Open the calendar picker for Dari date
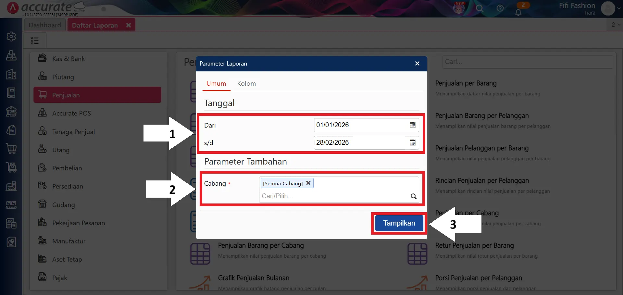623x295 pixels. click(x=412, y=125)
